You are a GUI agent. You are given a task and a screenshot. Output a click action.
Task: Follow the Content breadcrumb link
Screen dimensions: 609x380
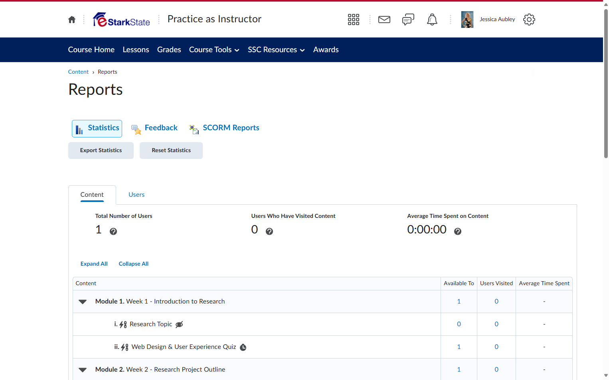(x=78, y=72)
